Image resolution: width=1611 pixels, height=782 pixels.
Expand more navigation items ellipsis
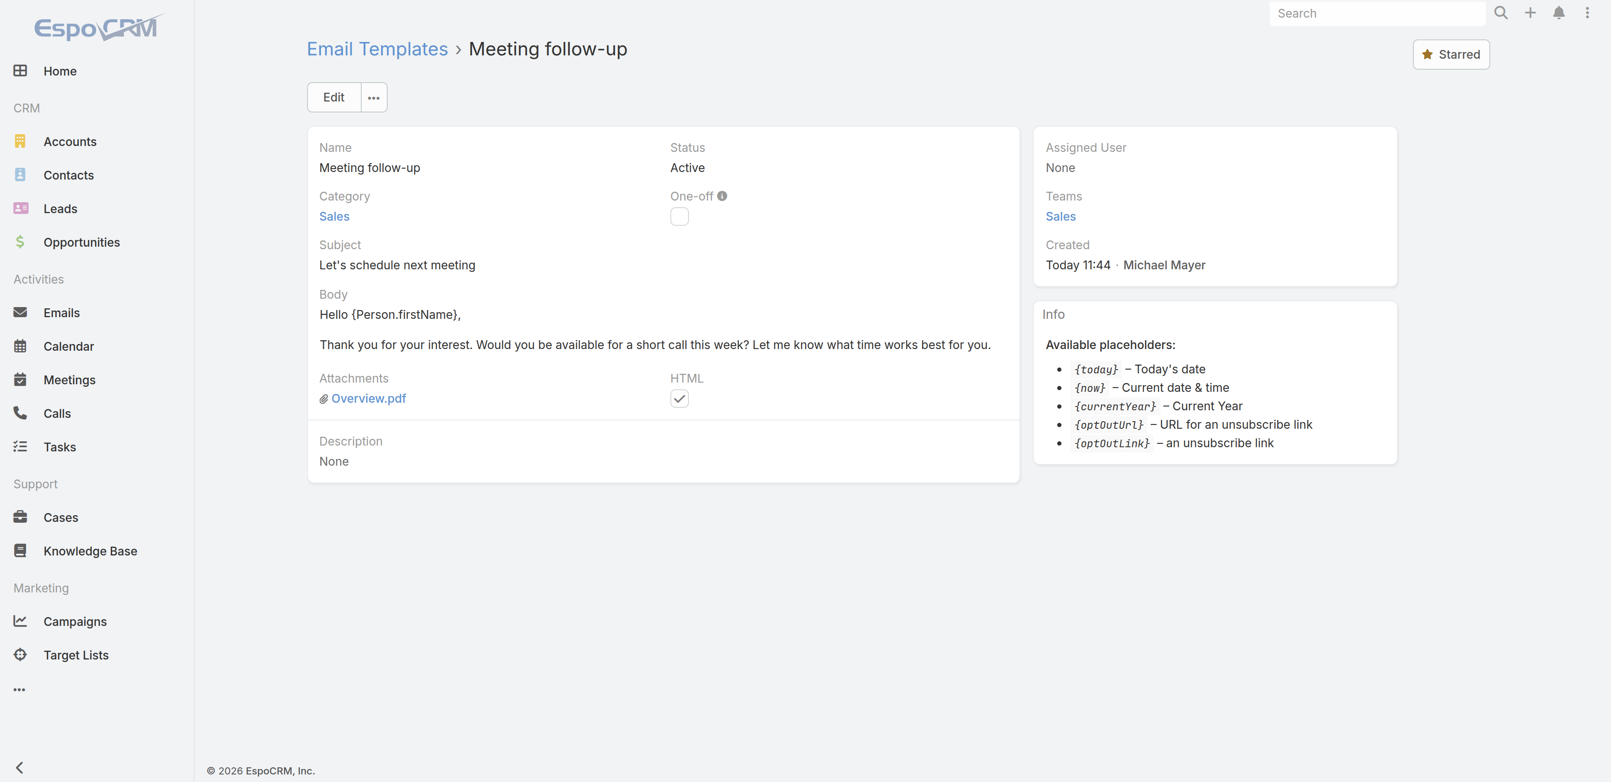[x=19, y=689]
